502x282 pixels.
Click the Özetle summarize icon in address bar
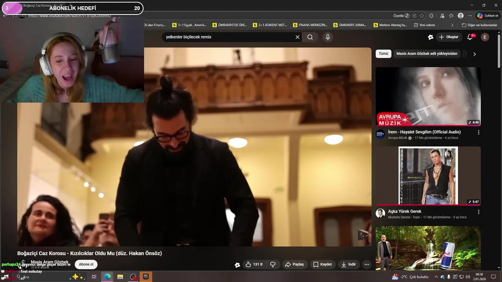(401, 16)
